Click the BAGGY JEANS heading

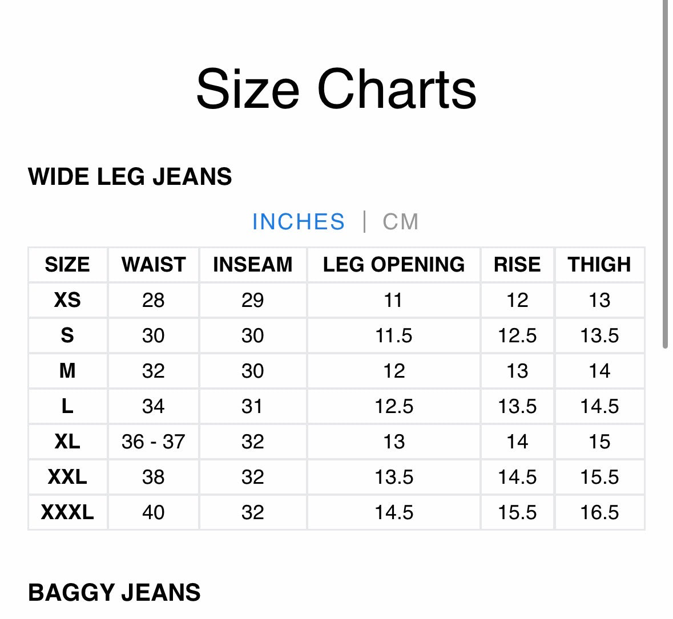click(114, 592)
